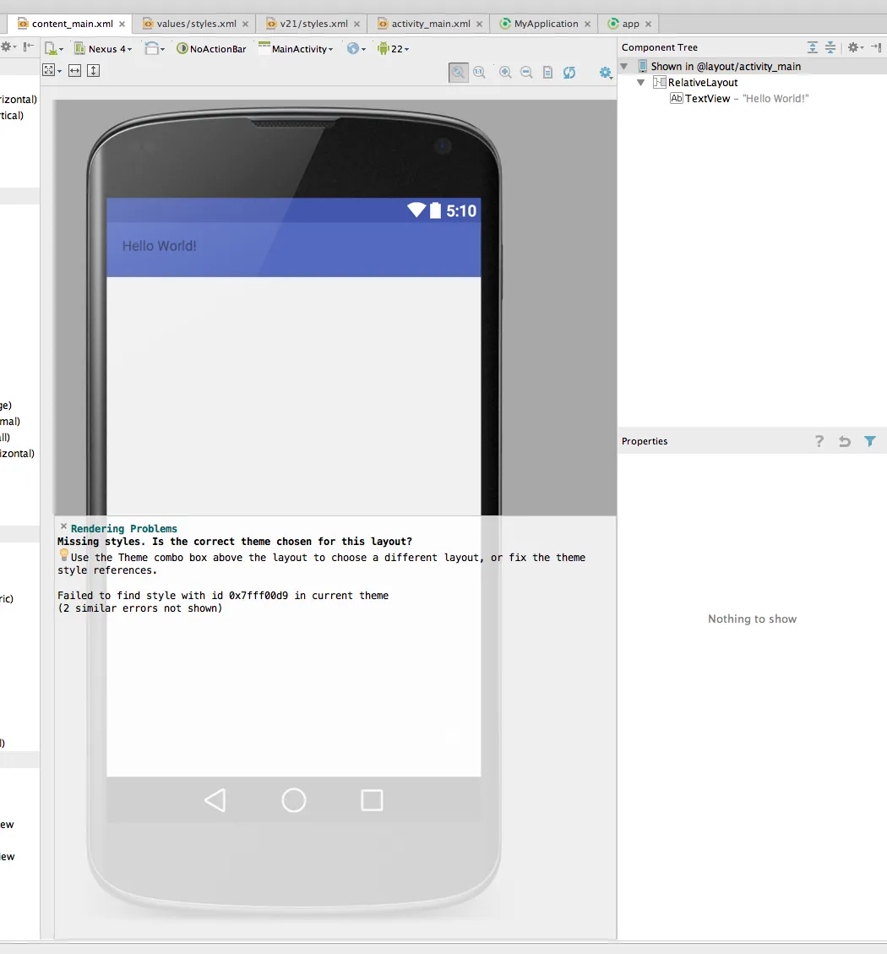
Task: Click the 5:10 clock in device status bar
Action: click(461, 211)
